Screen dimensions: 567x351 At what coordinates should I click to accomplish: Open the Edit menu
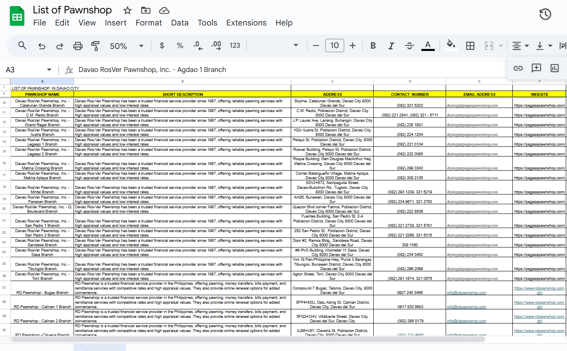tap(62, 23)
